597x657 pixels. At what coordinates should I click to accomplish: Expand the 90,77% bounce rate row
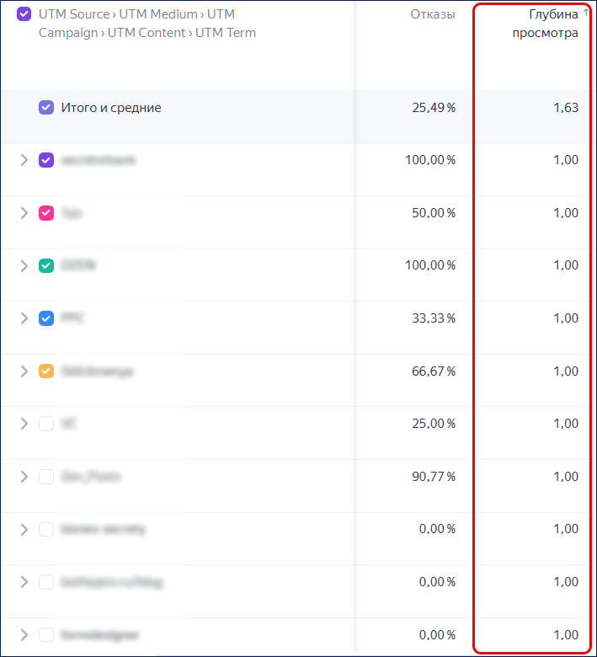[x=24, y=477]
